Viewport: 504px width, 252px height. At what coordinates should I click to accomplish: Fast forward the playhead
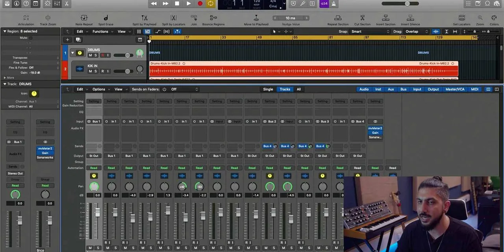click(166, 4)
